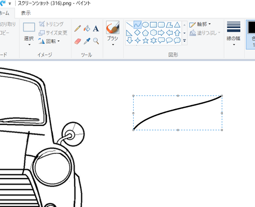Viewport: 255px width, 207px height.
Task: Expand the full shapes gallery
Action: (185, 41)
